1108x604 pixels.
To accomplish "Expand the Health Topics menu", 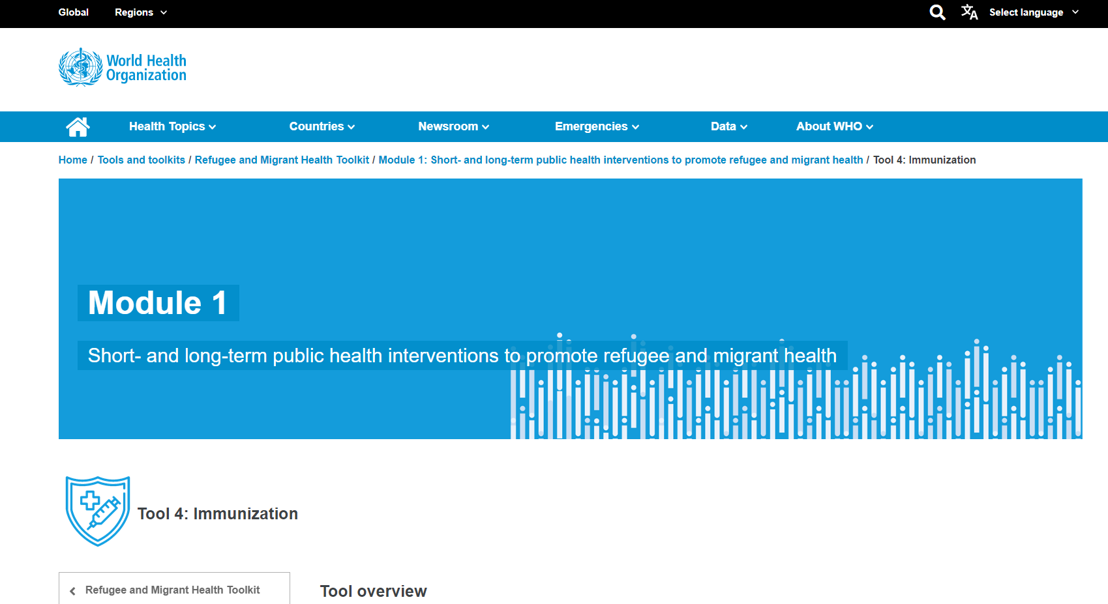I will [x=172, y=126].
